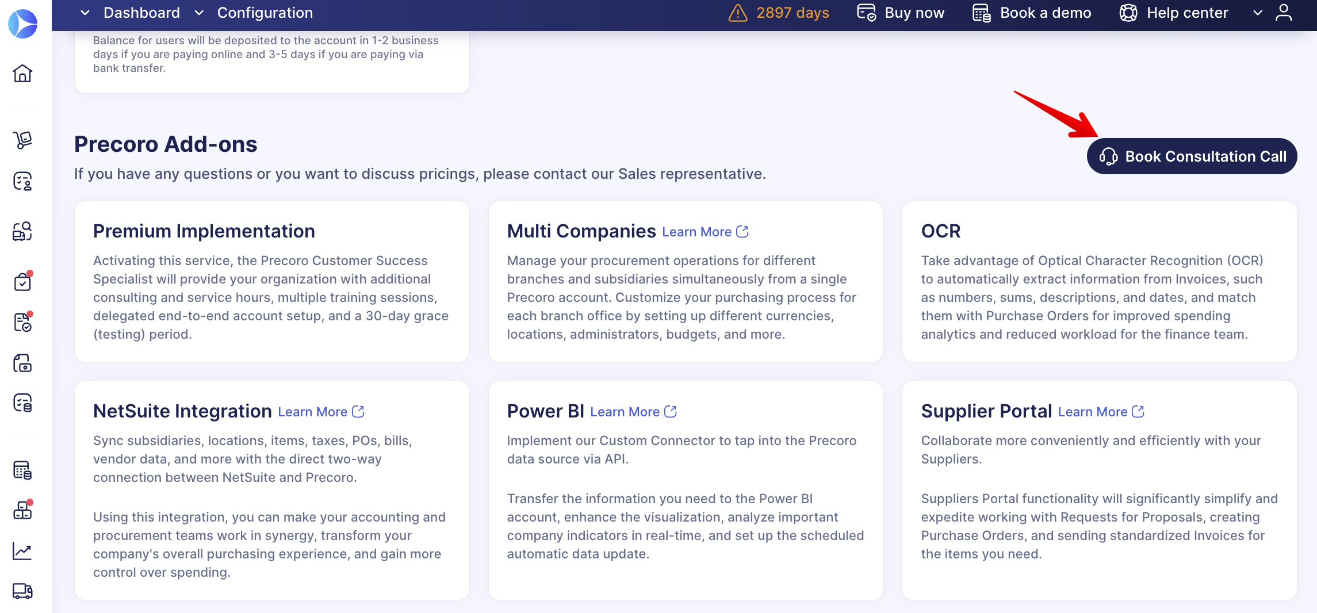Image resolution: width=1317 pixels, height=613 pixels.
Task: Click external link icon beside Power BI
Action: click(671, 412)
